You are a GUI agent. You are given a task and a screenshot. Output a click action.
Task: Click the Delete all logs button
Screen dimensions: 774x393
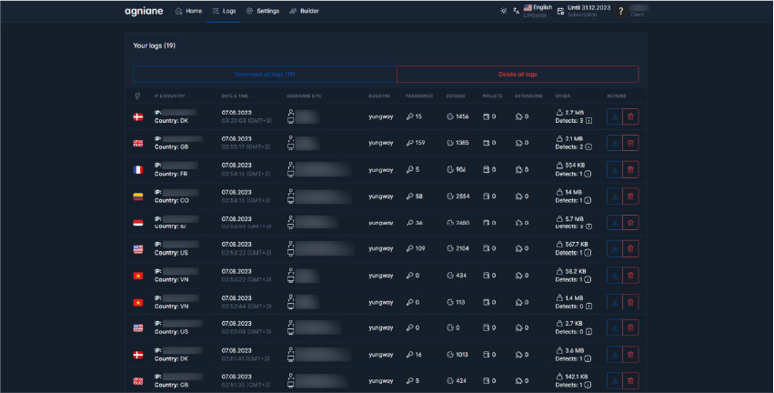(x=518, y=75)
